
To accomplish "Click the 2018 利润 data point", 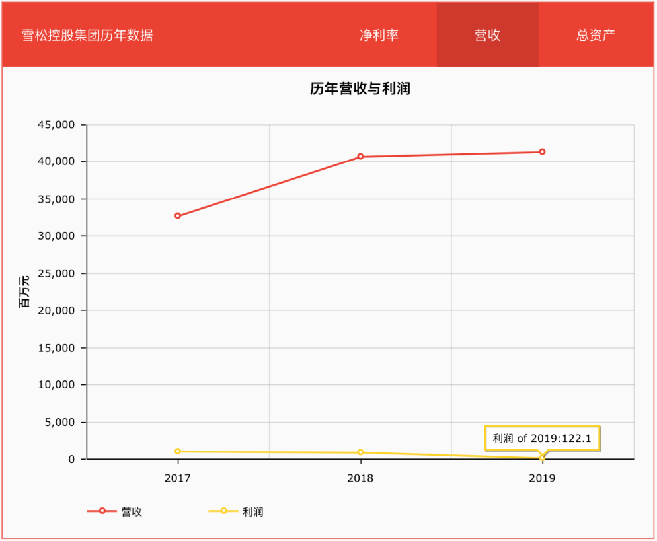I will click(x=360, y=452).
